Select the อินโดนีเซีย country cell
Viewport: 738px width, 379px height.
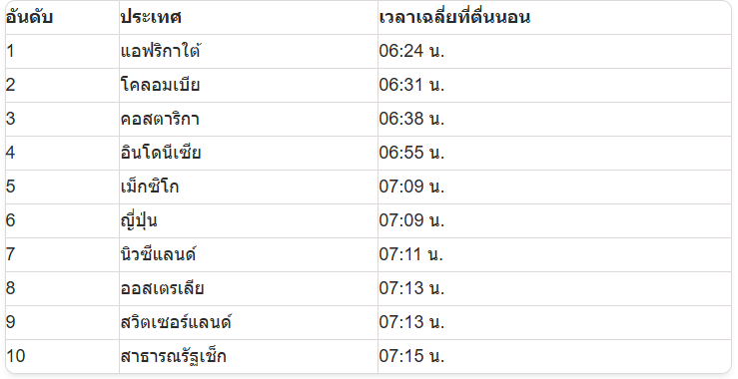click(249, 153)
